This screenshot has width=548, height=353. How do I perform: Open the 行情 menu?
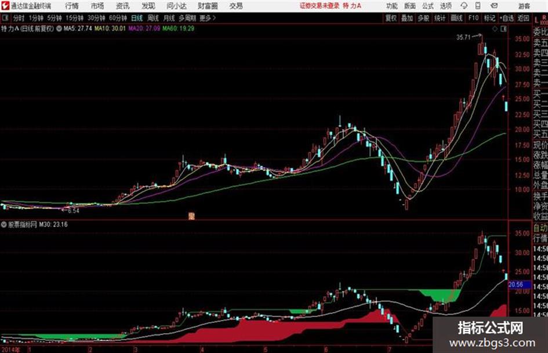(x=72, y=6)
